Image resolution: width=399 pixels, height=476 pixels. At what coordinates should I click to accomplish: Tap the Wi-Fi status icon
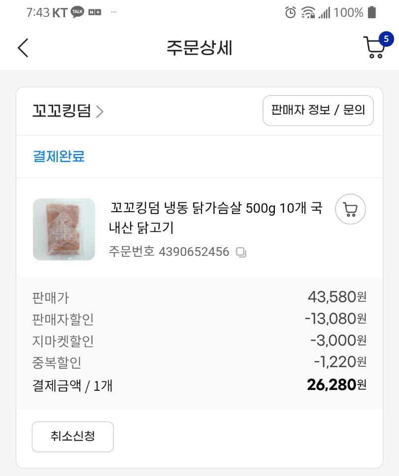click(308, 12)
